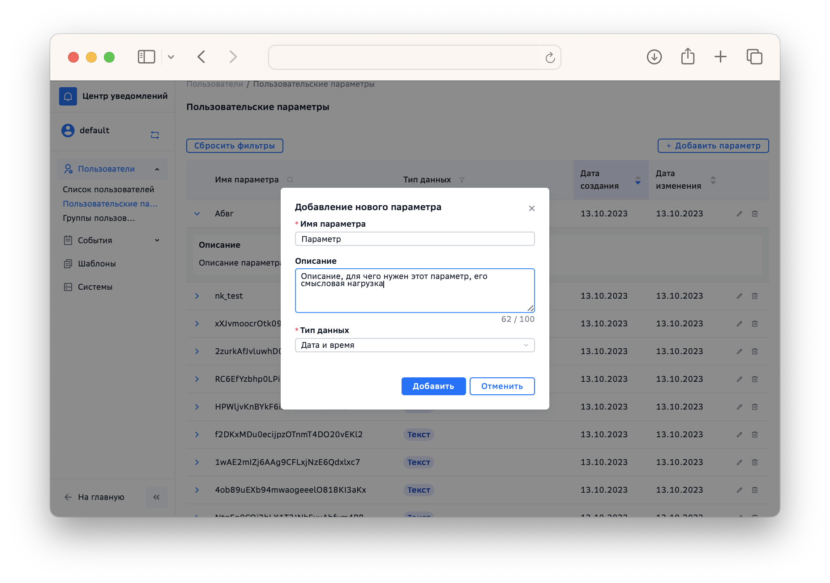830x583 pixels.
Task: Click the search icon in Имя параметра column
Action: pos(290,180)
